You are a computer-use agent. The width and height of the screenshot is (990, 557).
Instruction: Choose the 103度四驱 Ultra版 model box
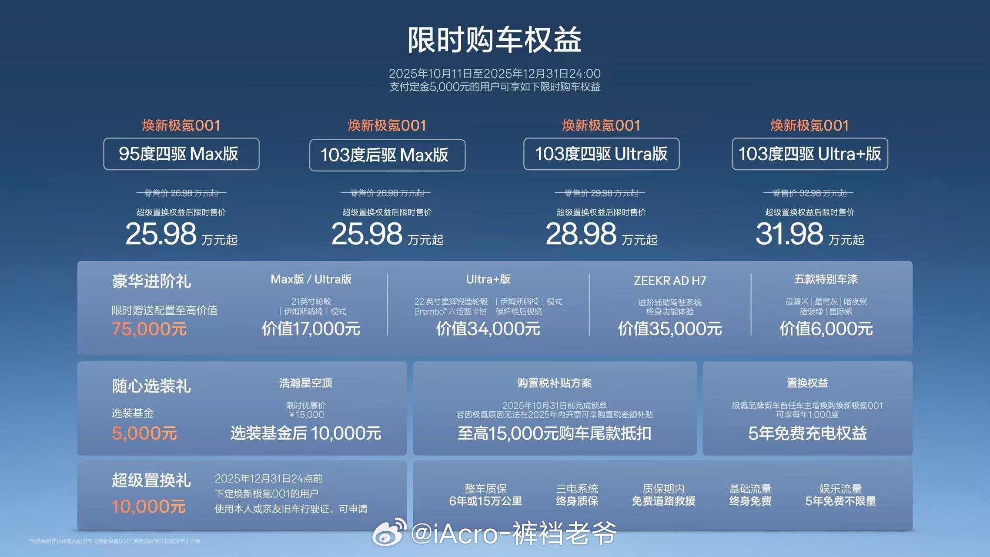point(601,154)
